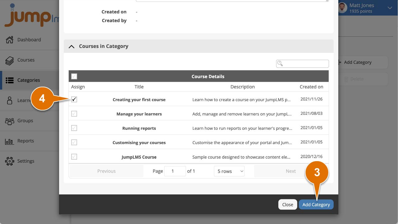Open Groups in sidebar
The image size is (398, 224).
coord(25,120)
